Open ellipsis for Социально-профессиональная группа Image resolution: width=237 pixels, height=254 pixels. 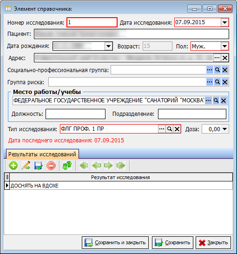click(210, 70)
